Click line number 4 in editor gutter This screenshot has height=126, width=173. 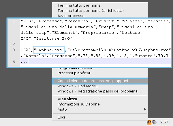[x=14, y=61]
